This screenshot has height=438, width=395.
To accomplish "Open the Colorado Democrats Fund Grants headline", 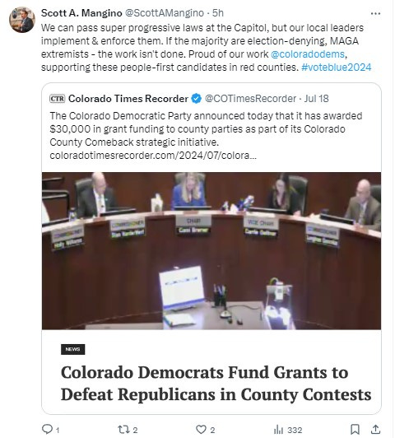I will coord(216,384).
